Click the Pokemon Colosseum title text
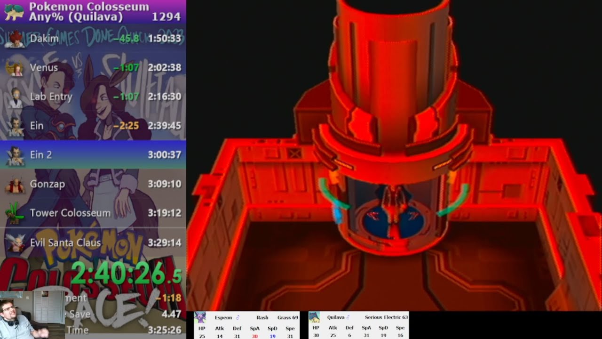Screen dimensions: 602x339 coord(89,7)
